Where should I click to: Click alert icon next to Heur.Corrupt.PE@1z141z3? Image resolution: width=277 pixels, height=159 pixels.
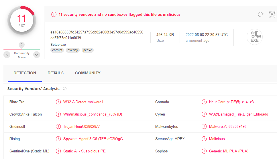(204, 102)
